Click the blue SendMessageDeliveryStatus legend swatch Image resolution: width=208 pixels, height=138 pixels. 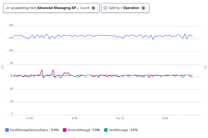point(7,130)
